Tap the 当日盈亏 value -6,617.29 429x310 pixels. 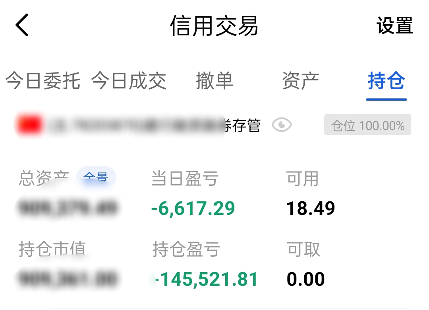click(193, 208)
